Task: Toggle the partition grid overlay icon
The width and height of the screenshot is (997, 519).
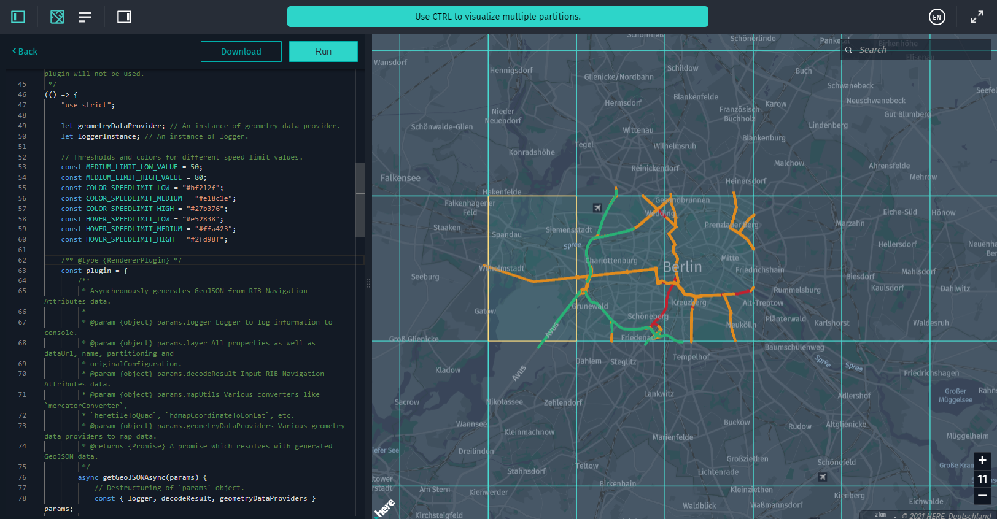Action: coord(57,17)
